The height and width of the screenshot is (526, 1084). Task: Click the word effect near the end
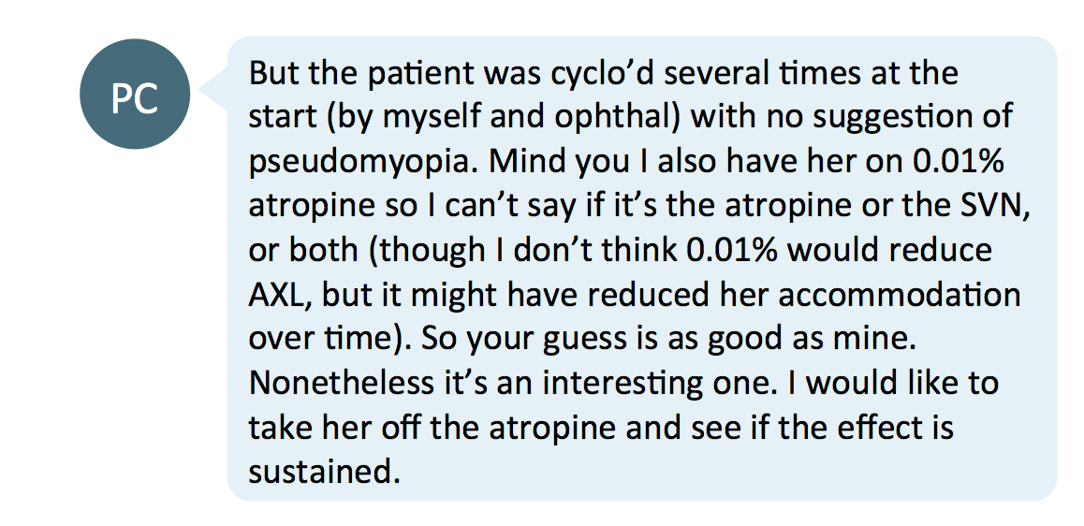[x=881, y=429]
